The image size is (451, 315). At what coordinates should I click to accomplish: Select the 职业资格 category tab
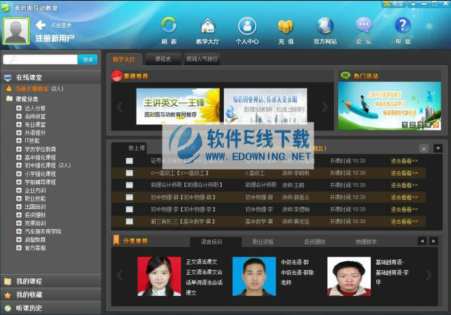[x=263, y=242]
